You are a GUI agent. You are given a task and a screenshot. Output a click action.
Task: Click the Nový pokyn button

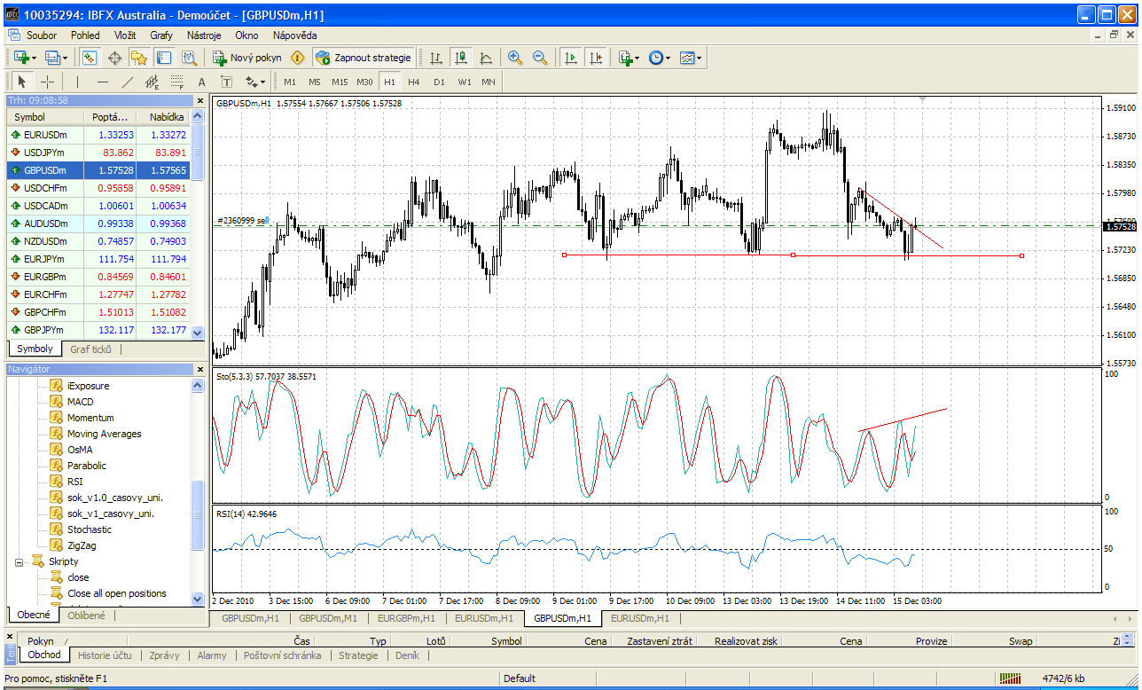(x=247, y=58)
